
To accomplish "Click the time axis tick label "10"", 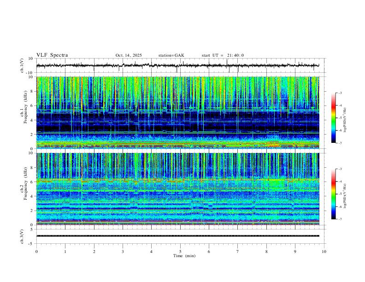I will tap(324, 252).
